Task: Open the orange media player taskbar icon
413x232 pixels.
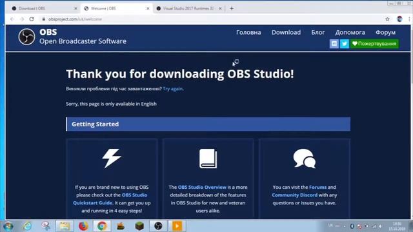Action: coord(177,226)
